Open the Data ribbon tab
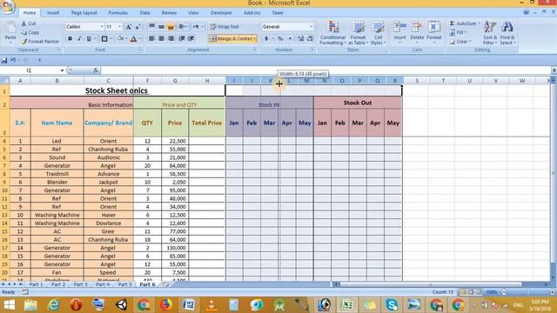This screenshot has width=557, height=313. [x=145, y=13]
